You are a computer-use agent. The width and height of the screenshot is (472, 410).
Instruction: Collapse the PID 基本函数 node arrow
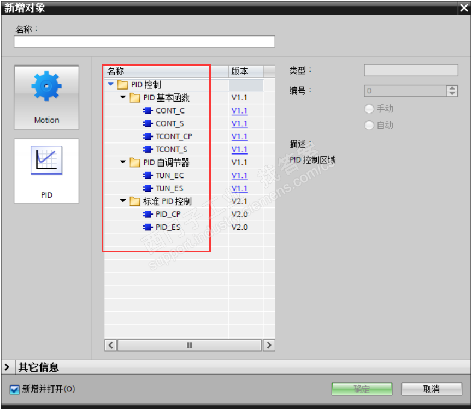click(x=123, y=97)
